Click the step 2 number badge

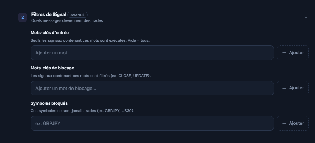coord(23,17)
